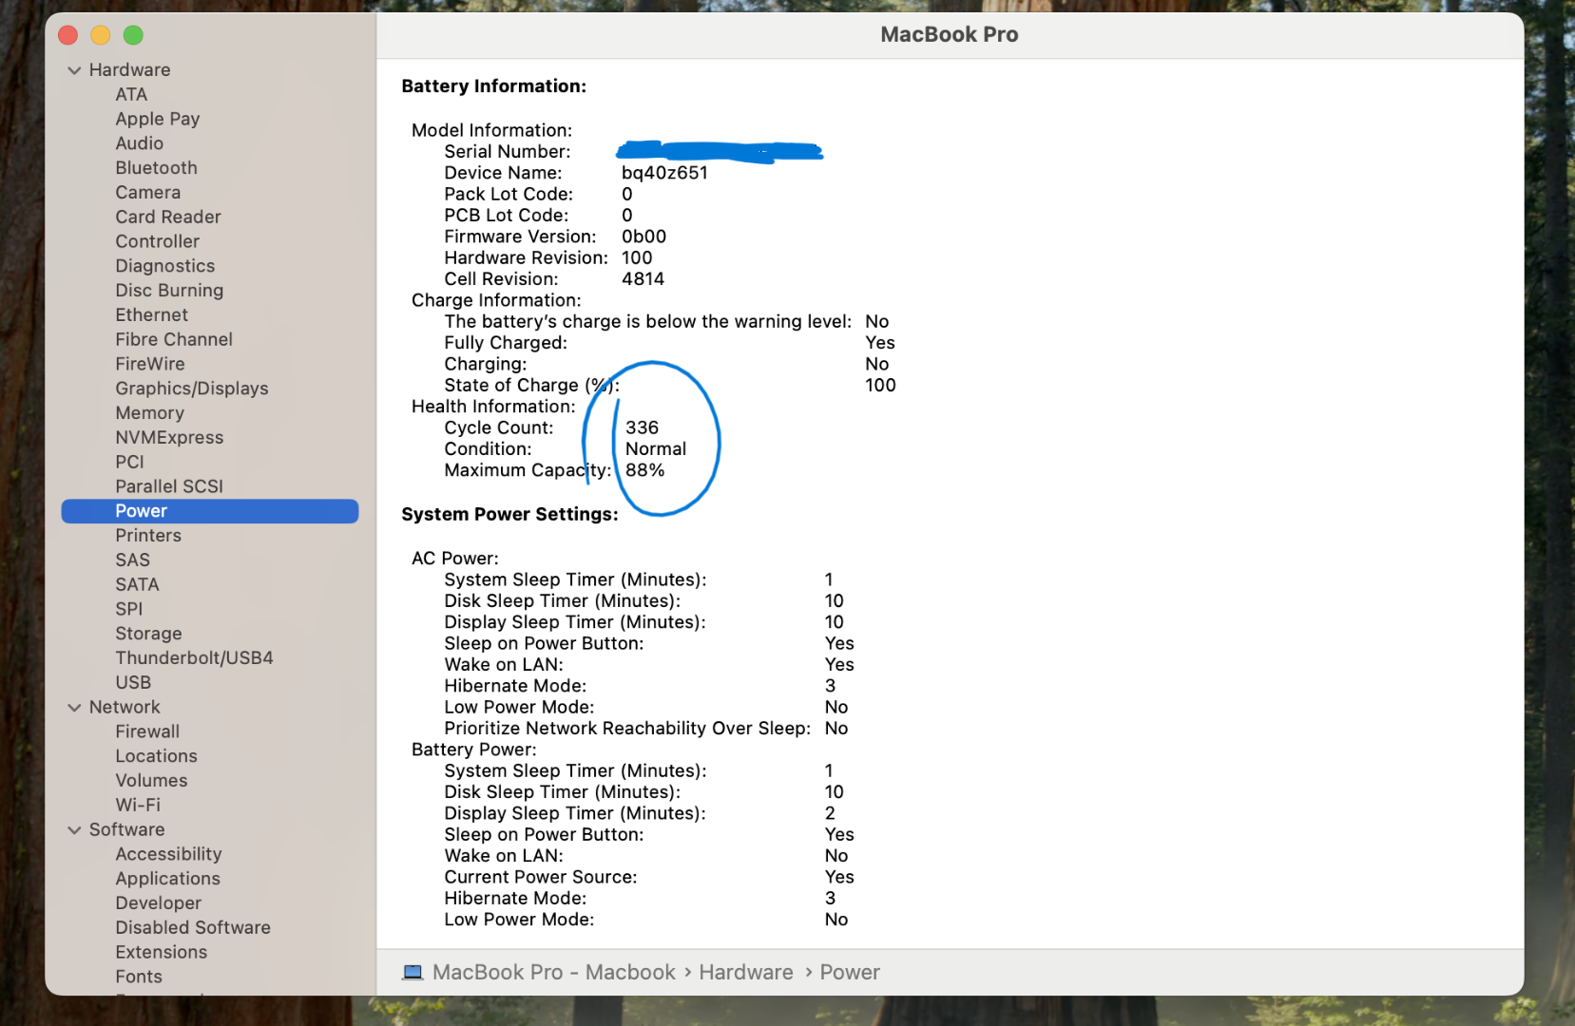Viewport: 1575px width, 1026px height.
Task: Collapse the Network section chevron
Action: point(74,708)
